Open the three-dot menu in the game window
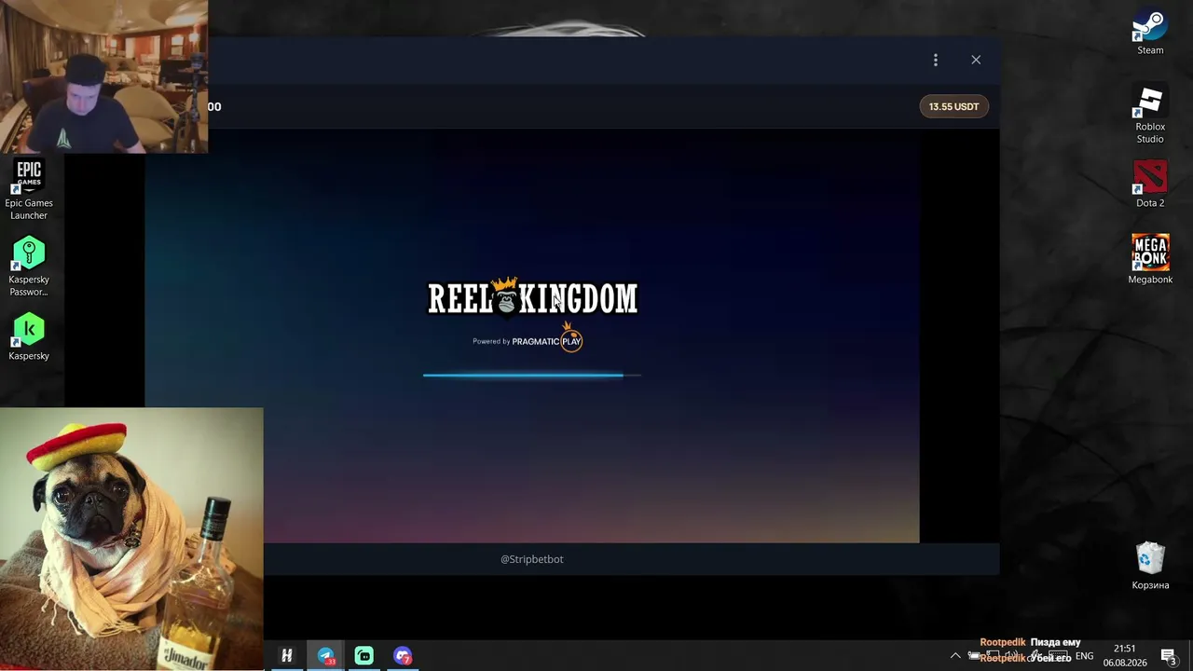This screenshot has height=671, width=1193. (x=936, y=60)
